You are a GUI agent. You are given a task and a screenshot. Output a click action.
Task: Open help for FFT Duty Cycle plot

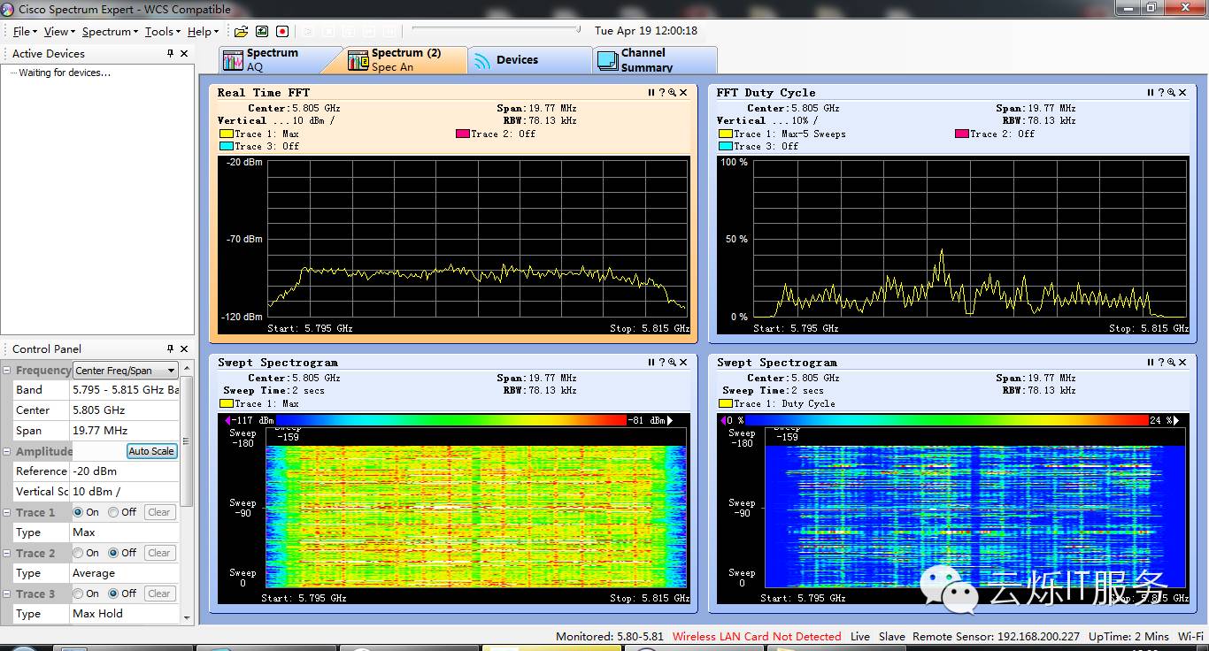pyautogui.click(x=1161, y=93)
